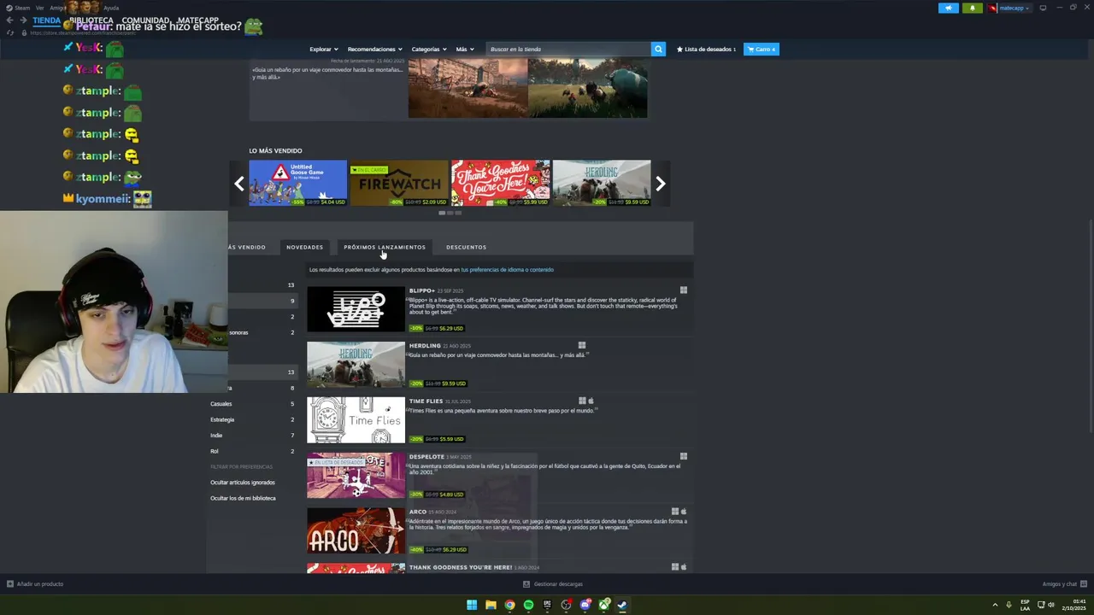The image size is (1094, 615).
Task: Open the HERDLING list title
Action: pos(425,346)
